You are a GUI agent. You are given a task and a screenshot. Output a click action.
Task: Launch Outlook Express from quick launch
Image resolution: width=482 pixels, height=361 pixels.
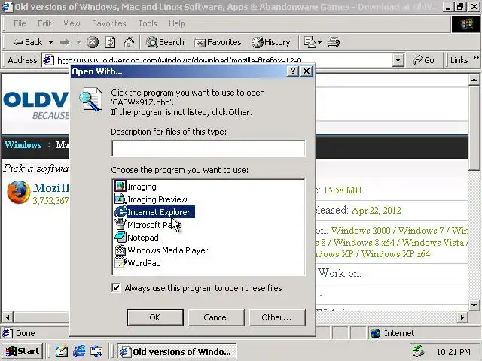click(x=96, y=351)
